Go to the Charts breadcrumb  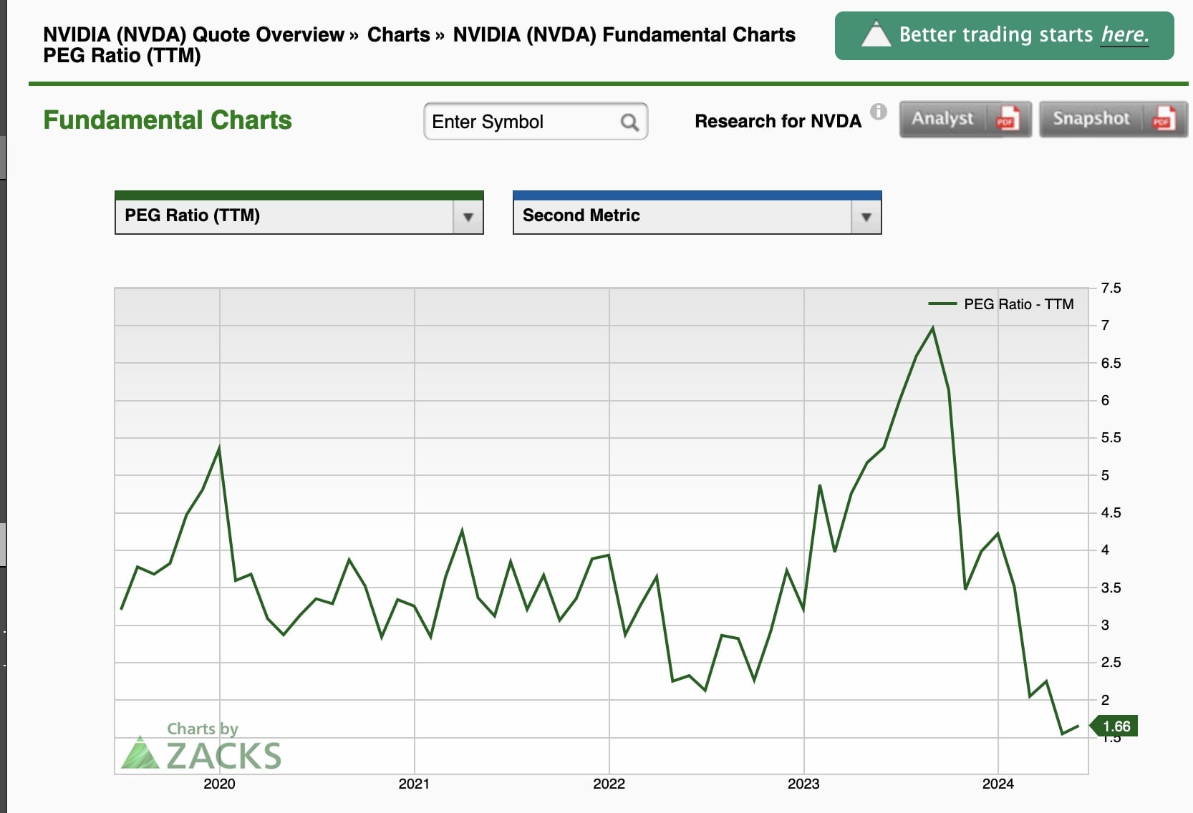[x=399, y=34]
